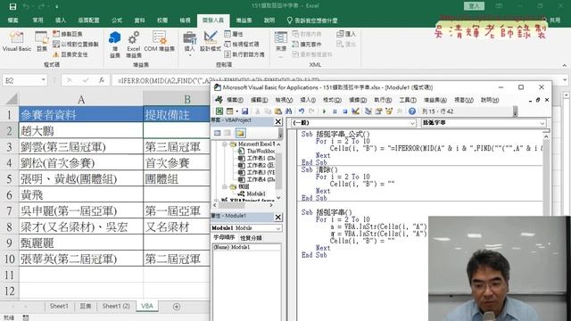Screen dimensions: 571x321
Task: Open Excel Add-ins gear button
Action: tap(134, 44)
